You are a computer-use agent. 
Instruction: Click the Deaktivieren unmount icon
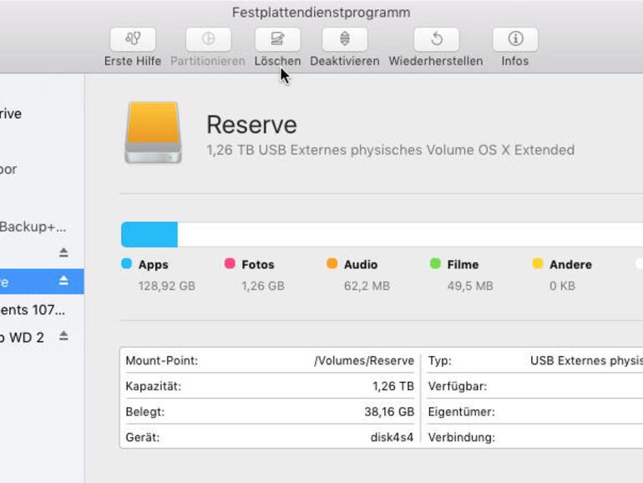coord(344,39)
